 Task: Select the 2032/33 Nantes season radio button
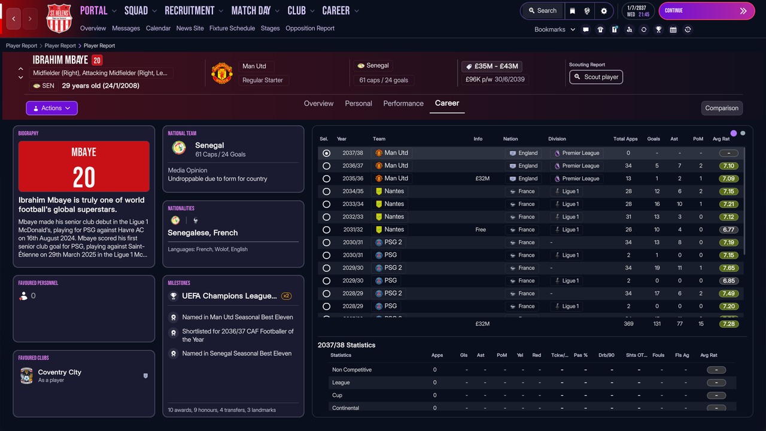click(x=326, y=217)
